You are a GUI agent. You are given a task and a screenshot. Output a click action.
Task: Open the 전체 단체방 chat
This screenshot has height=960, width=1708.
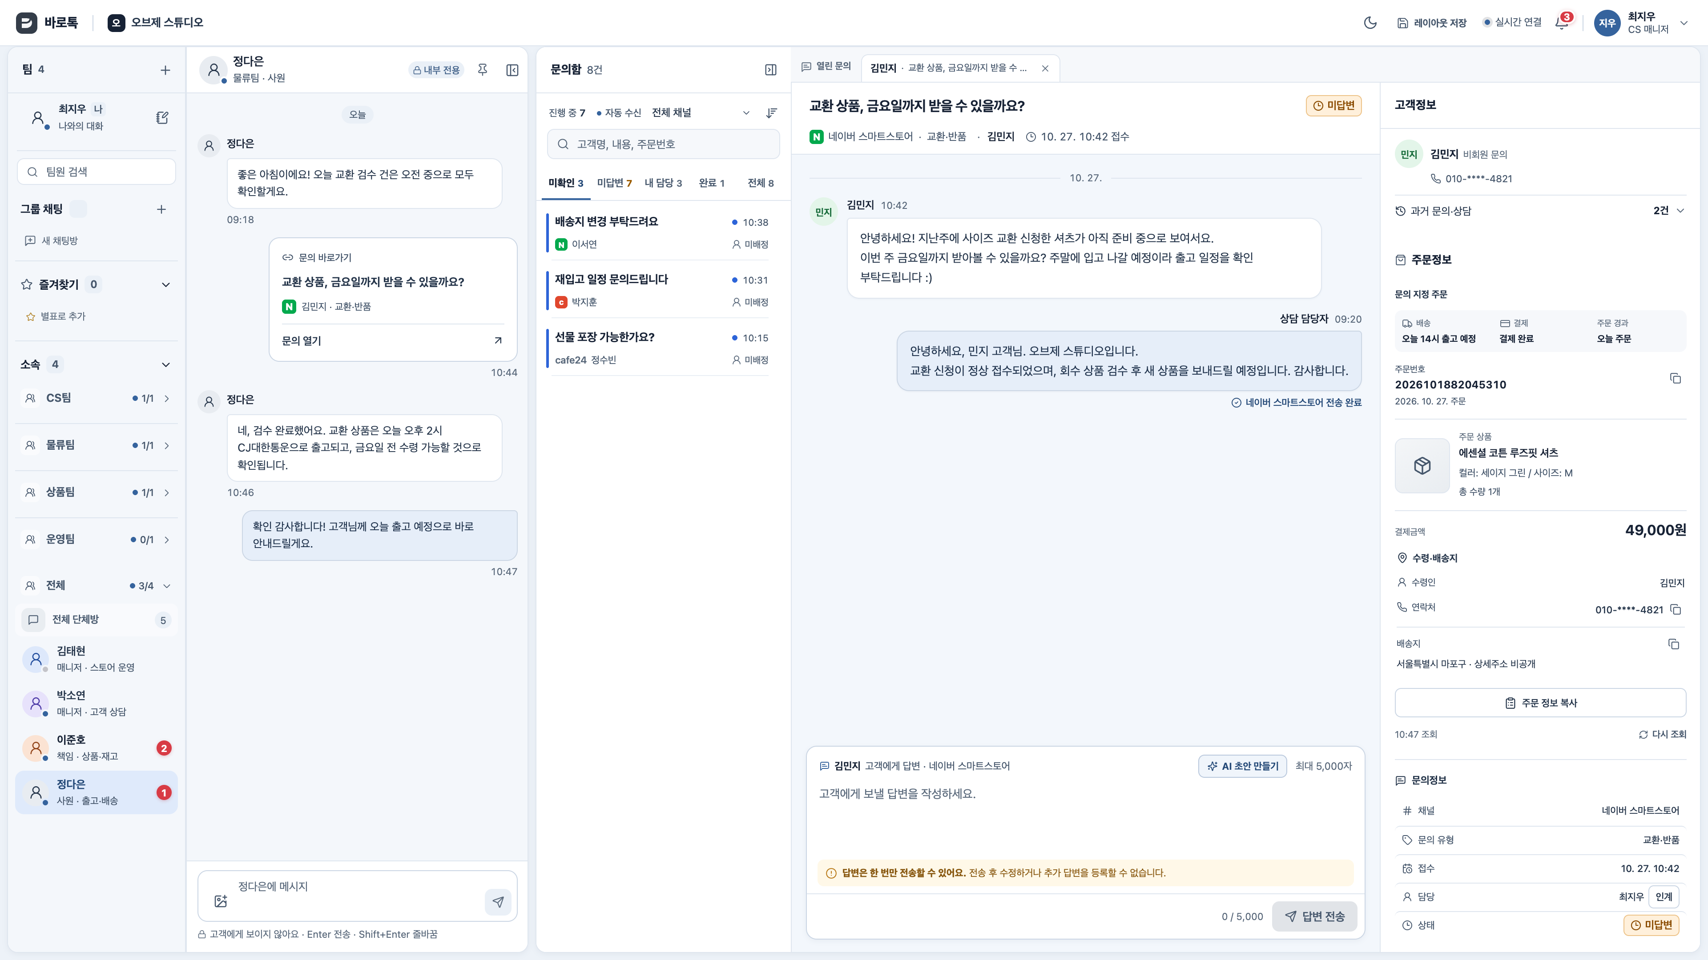(x=96, y=620)
